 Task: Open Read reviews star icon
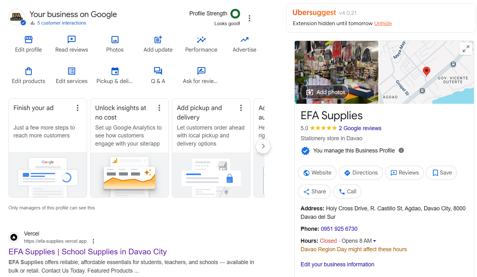[x=72, y=40]
